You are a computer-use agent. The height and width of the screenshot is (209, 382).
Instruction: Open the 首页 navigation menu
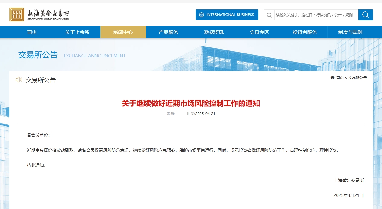[x=32, y=32]
